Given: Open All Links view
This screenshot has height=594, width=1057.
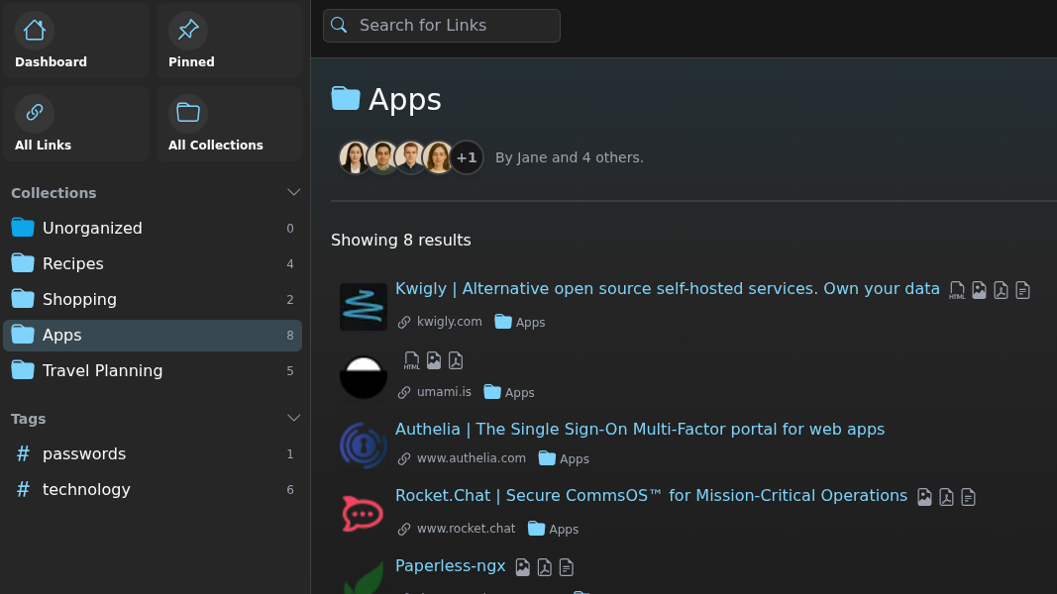Looking at the screenshot, I should (75, 124).
